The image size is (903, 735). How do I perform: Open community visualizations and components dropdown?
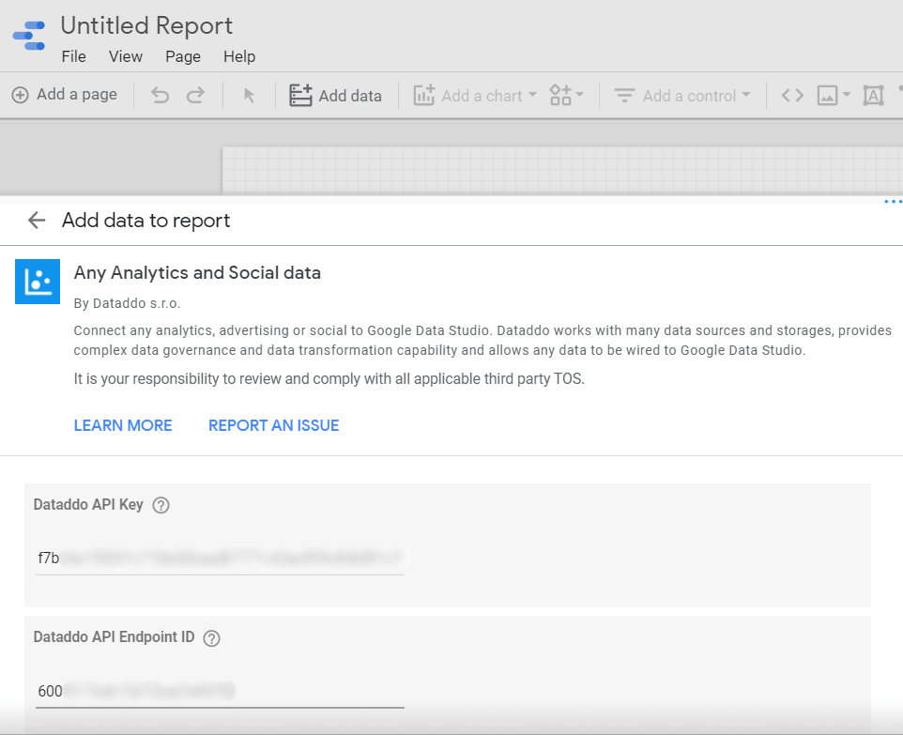[567, 95]
